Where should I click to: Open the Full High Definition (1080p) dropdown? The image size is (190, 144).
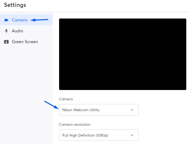click(99, 135)
